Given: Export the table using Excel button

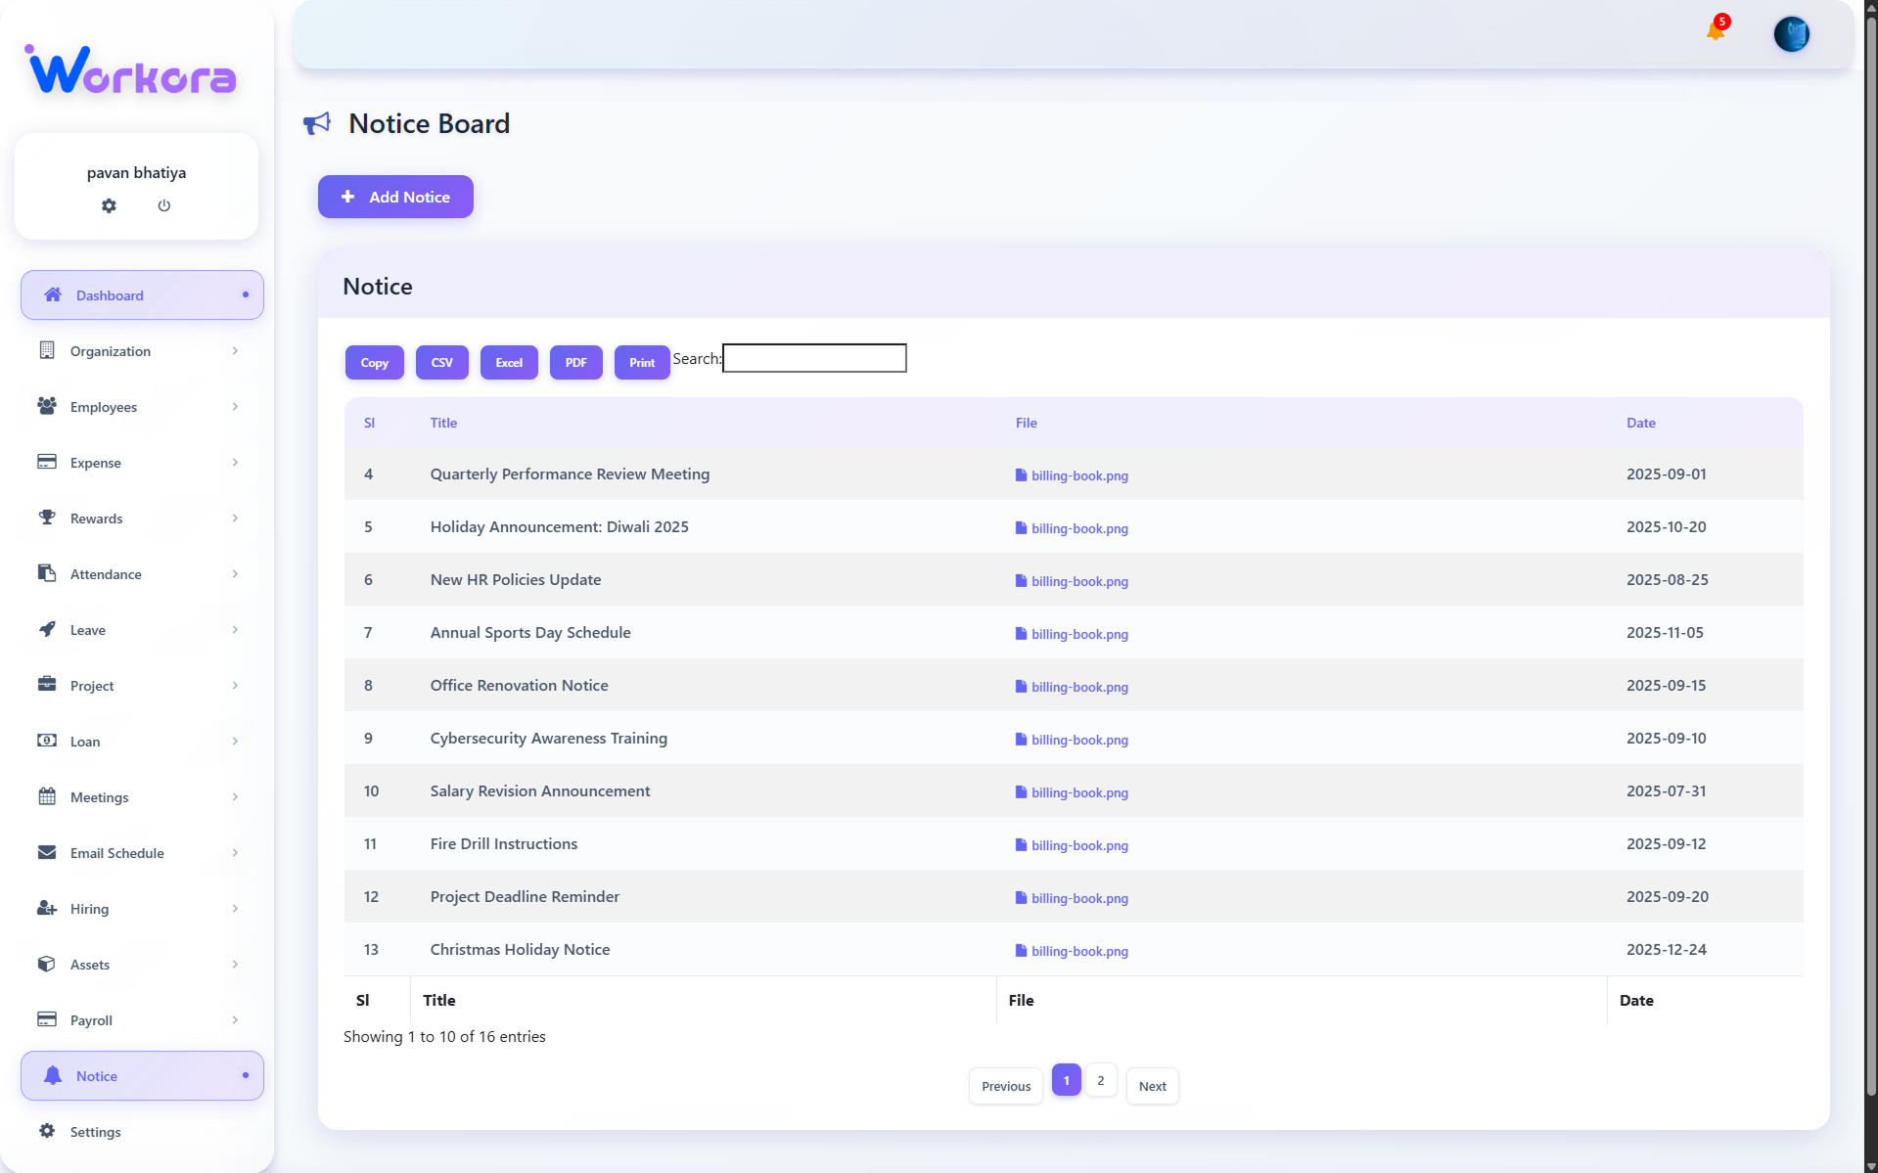Looking at the screenshot, I should [509, 362].
